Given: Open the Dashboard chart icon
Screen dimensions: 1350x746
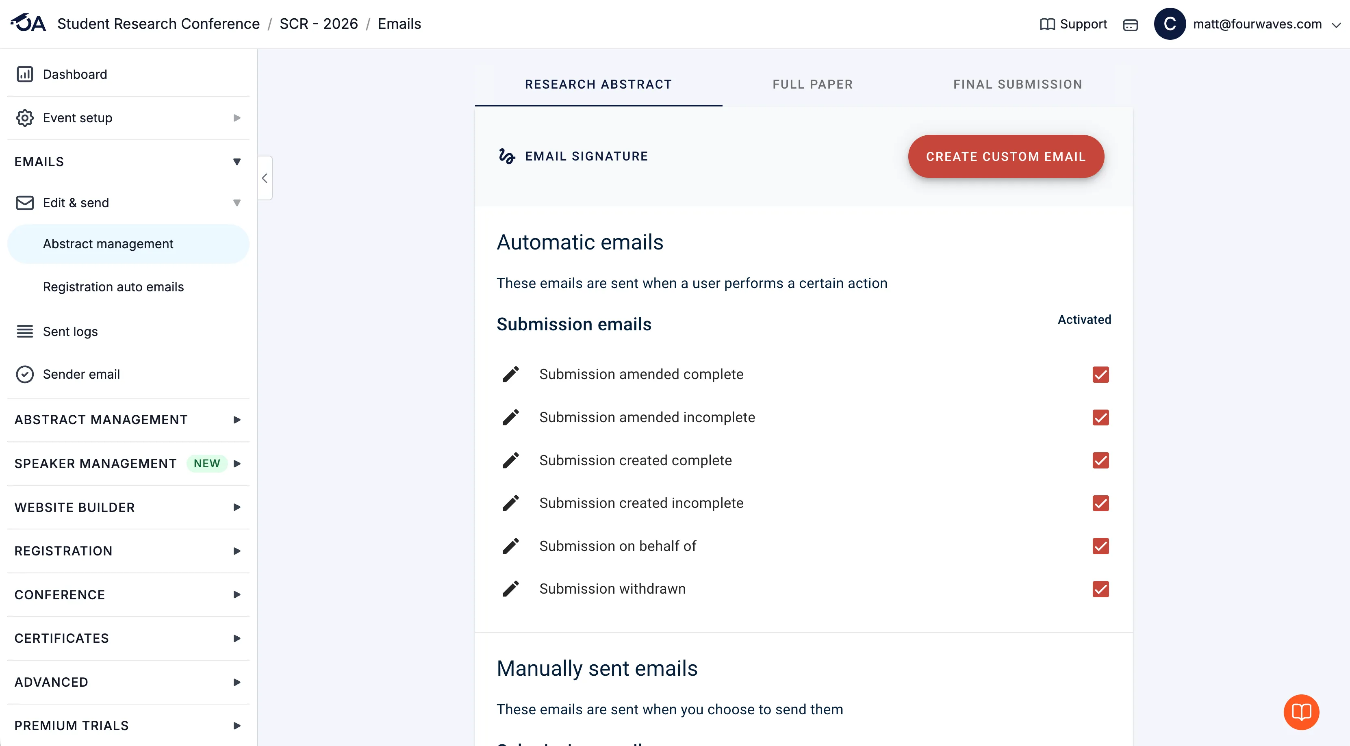Looking at the screenshot, I should point(25,74).
